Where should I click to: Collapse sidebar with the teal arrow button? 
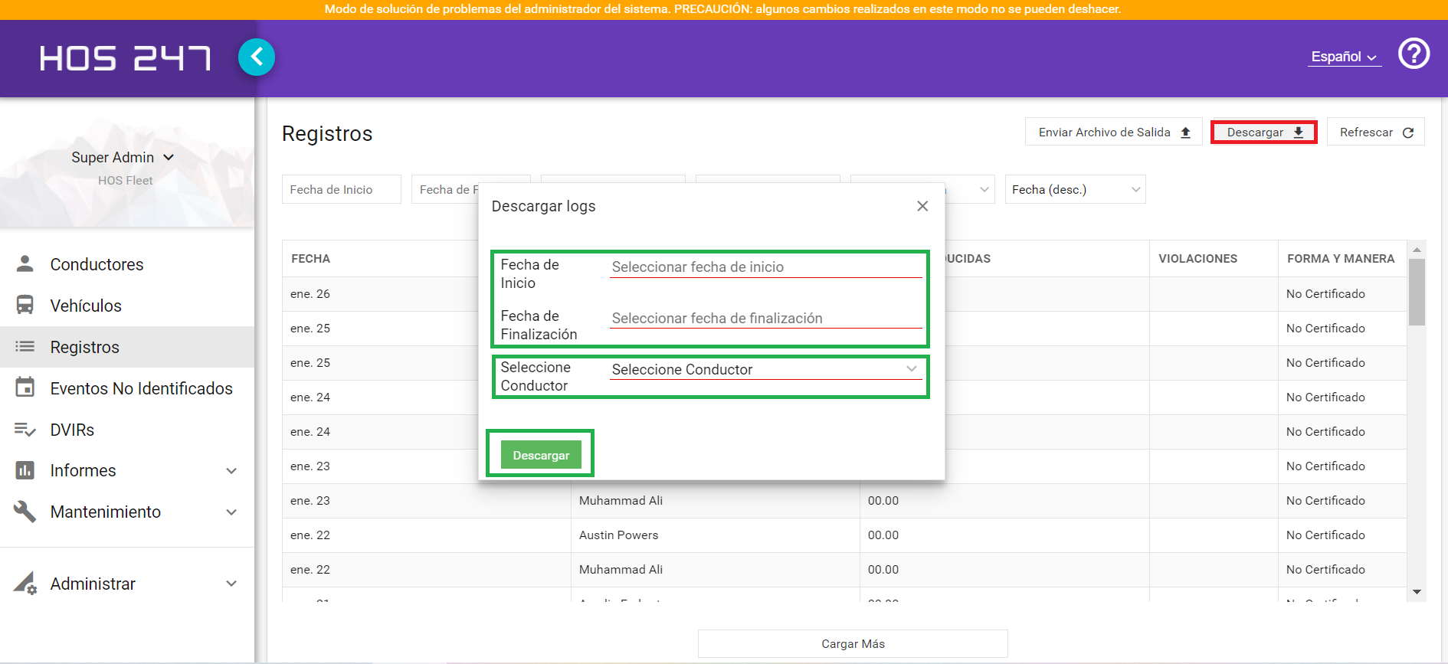point(257,57)
